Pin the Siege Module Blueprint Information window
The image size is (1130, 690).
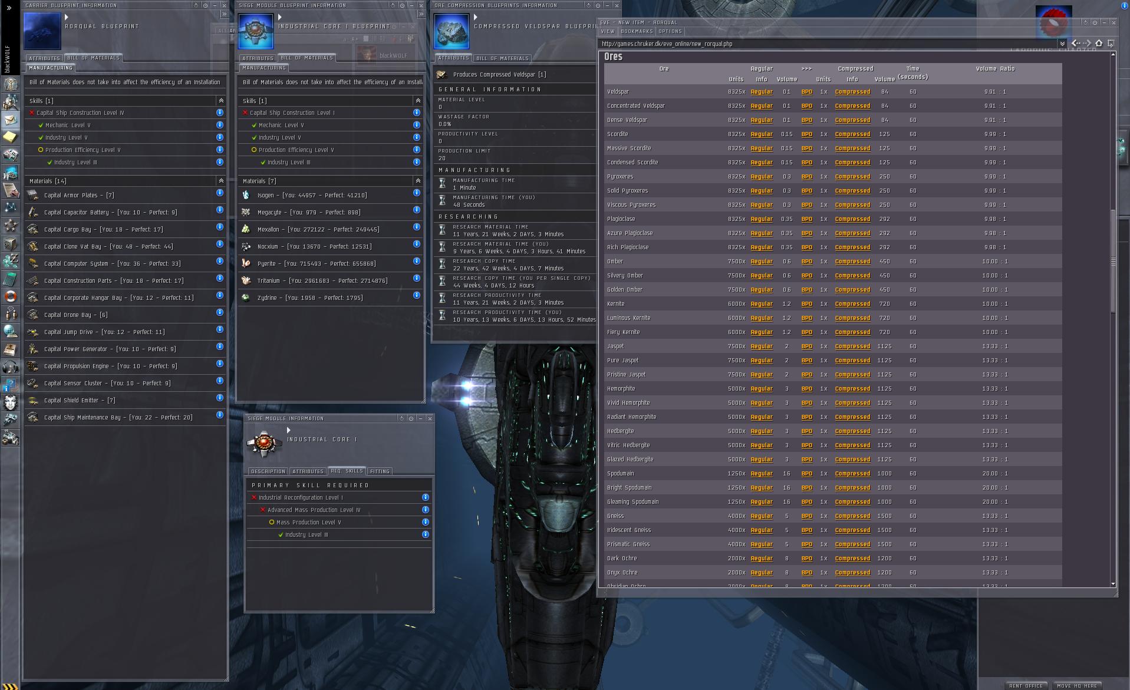(403, 5)
